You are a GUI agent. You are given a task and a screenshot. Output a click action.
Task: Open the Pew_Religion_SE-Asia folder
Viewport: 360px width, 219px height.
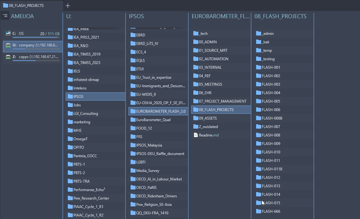[x=158, y=205]
